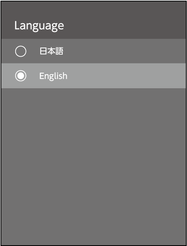Click the dotted circle icon next to English
The image size is (187, 246).
(20, 76)
